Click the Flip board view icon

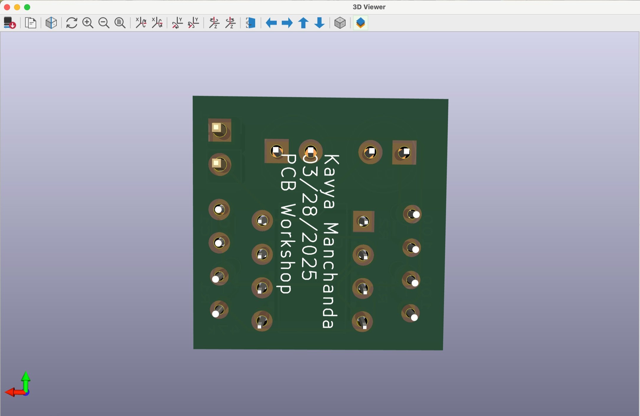point(251,23)
